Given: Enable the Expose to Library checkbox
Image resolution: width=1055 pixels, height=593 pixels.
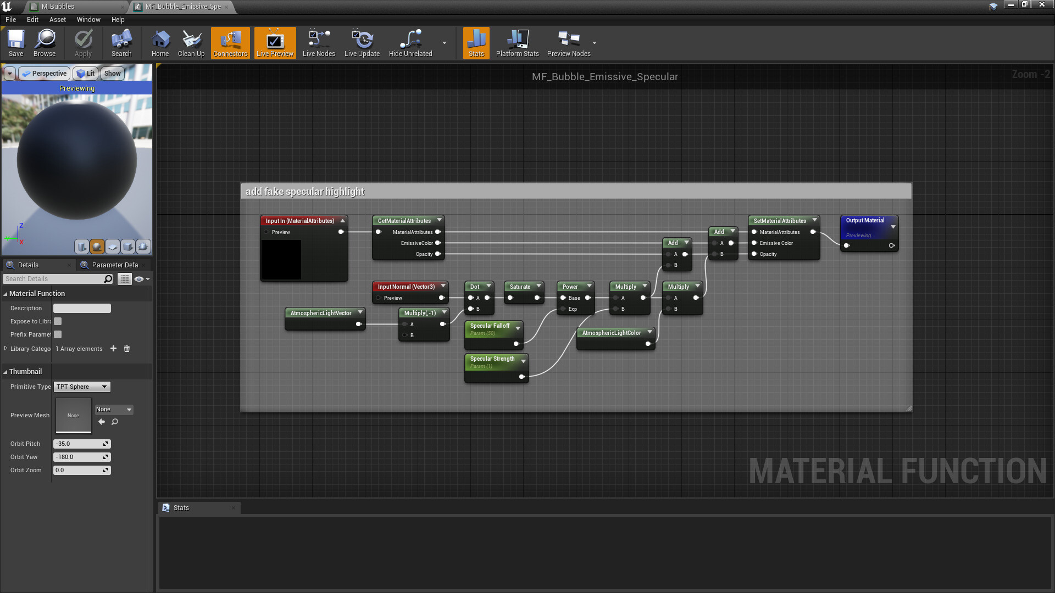Looking at the screenshot, I should 58,321.
